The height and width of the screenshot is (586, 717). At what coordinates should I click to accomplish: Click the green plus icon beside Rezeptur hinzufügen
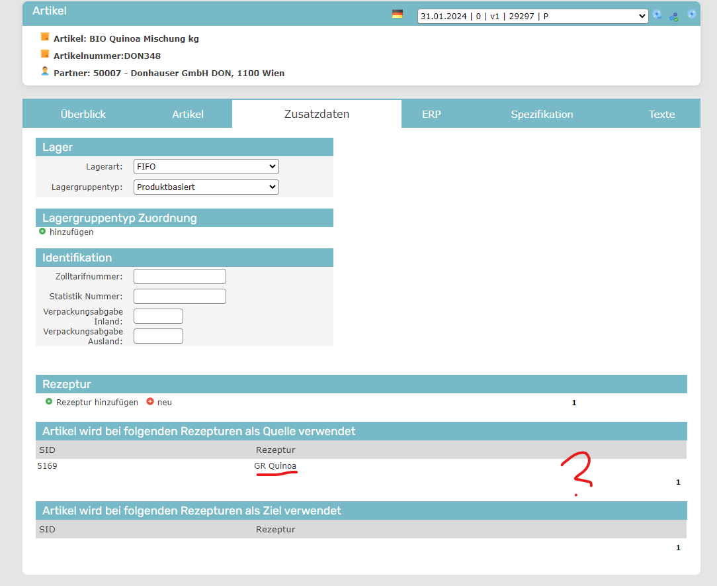[x=49, y=402]
